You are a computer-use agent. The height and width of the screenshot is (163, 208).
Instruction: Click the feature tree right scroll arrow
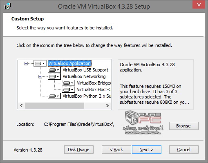pyautogui.click(x=107, y=105)
